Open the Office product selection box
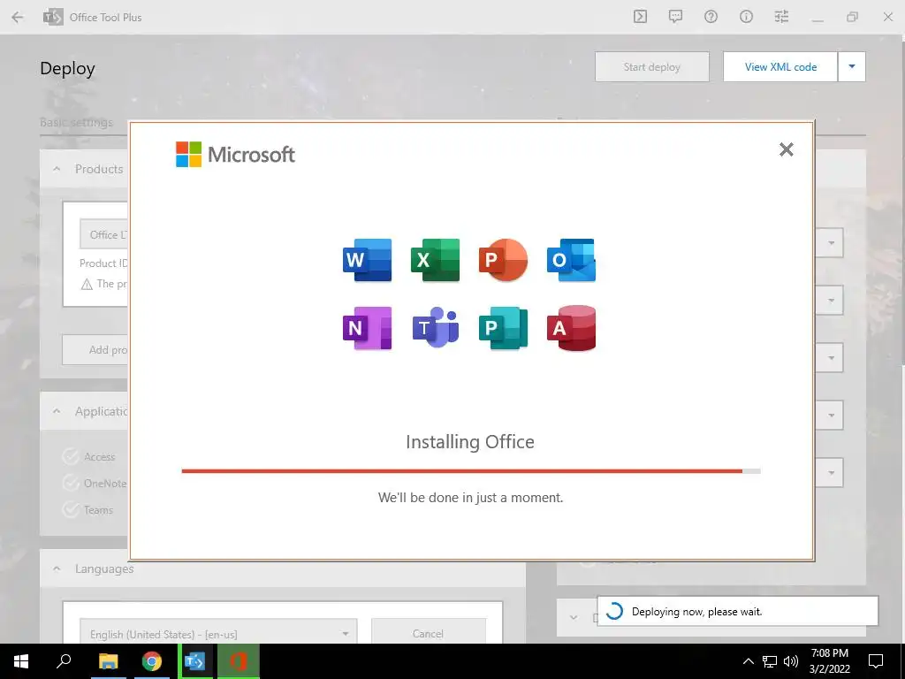This screenshot has height=679, width=905. [104, 234]
